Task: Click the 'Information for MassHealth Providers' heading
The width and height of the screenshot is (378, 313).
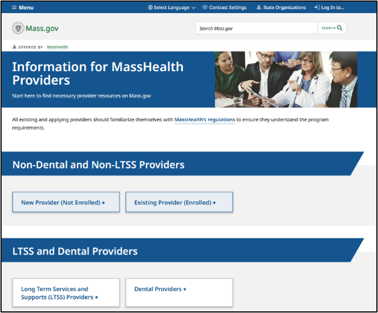Action: click(x=98, y=73)
